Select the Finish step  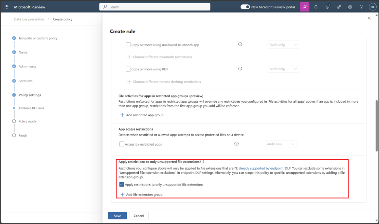click(x=23, y=135)
